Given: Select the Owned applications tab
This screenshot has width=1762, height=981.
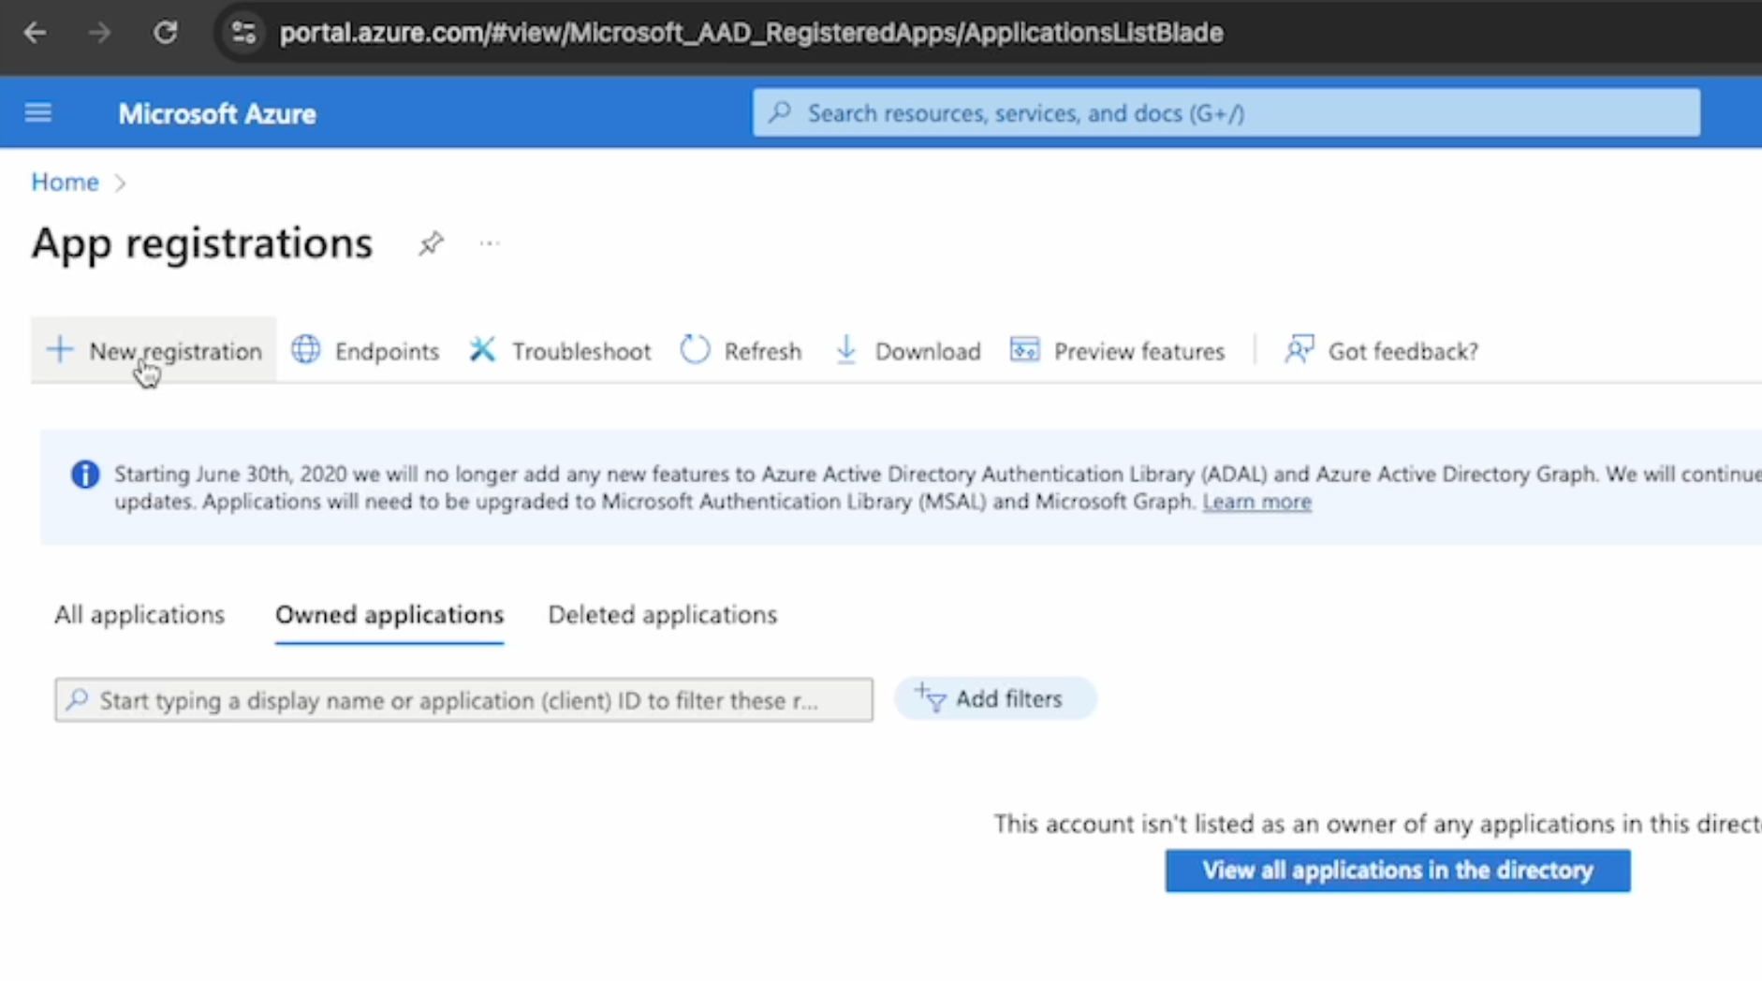Looking at the screenshot, I should (389, 615).
